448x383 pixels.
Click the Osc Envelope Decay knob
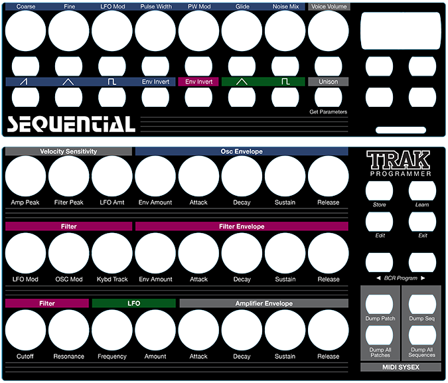(x=242, y=176)
